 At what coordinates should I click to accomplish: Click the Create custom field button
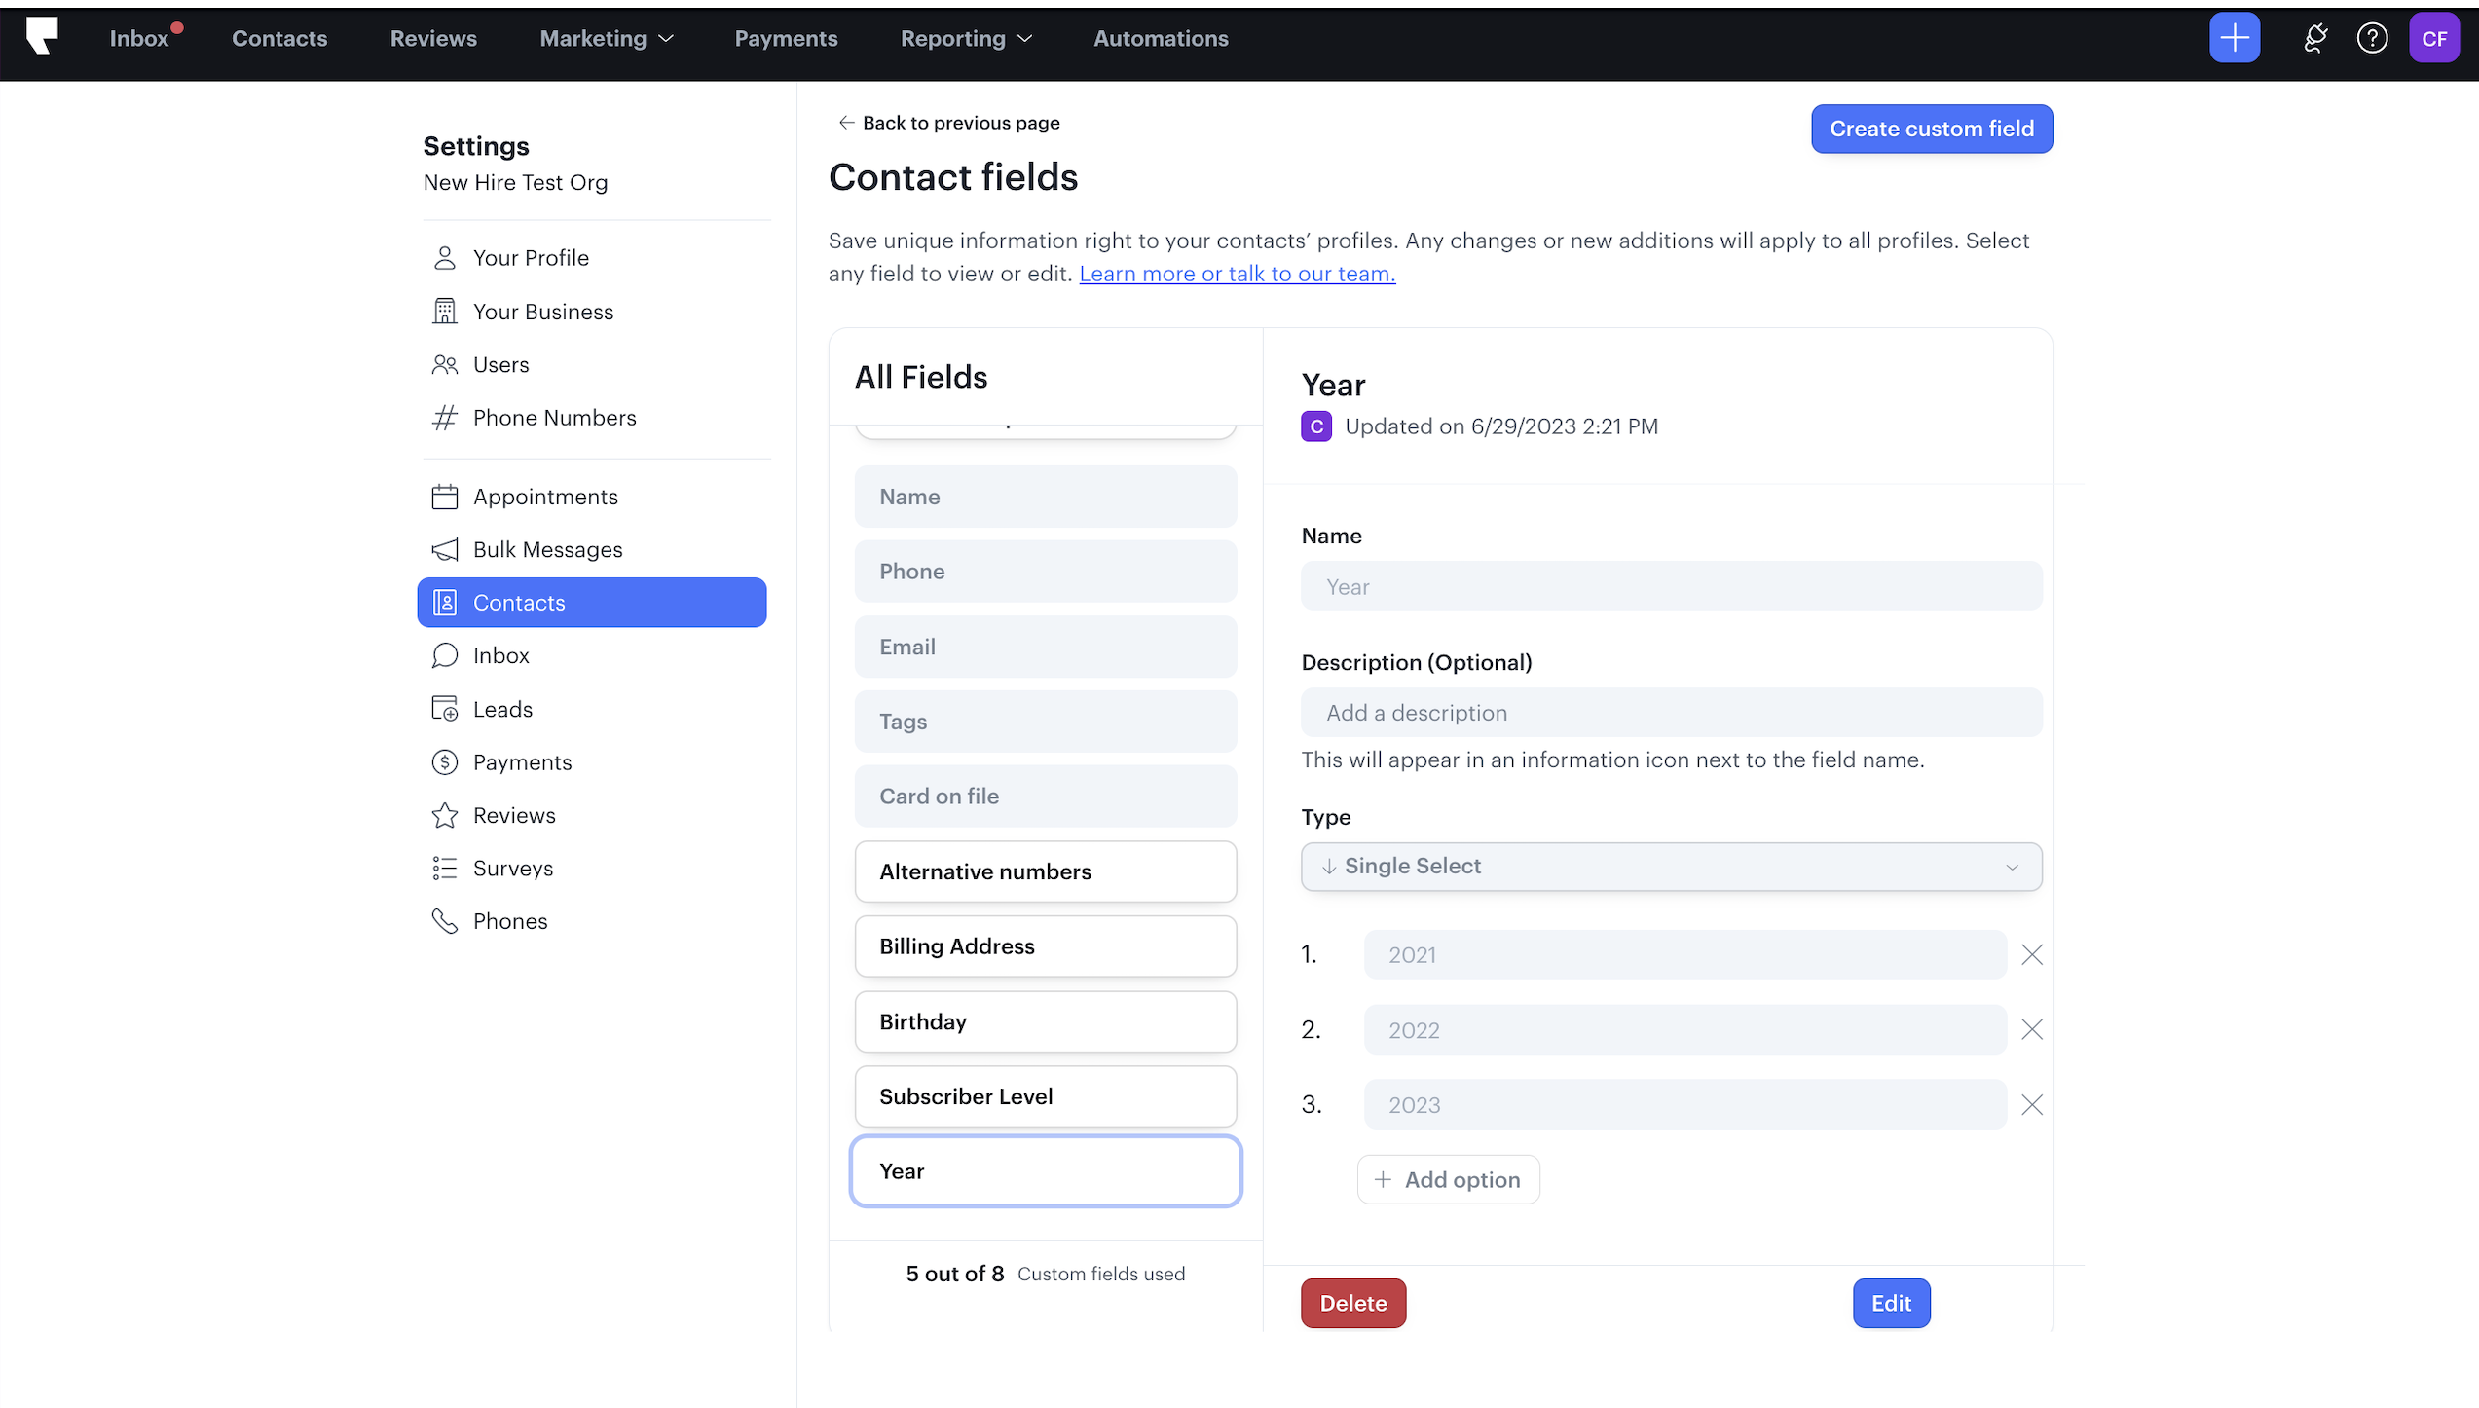[x=1932, y=129]
